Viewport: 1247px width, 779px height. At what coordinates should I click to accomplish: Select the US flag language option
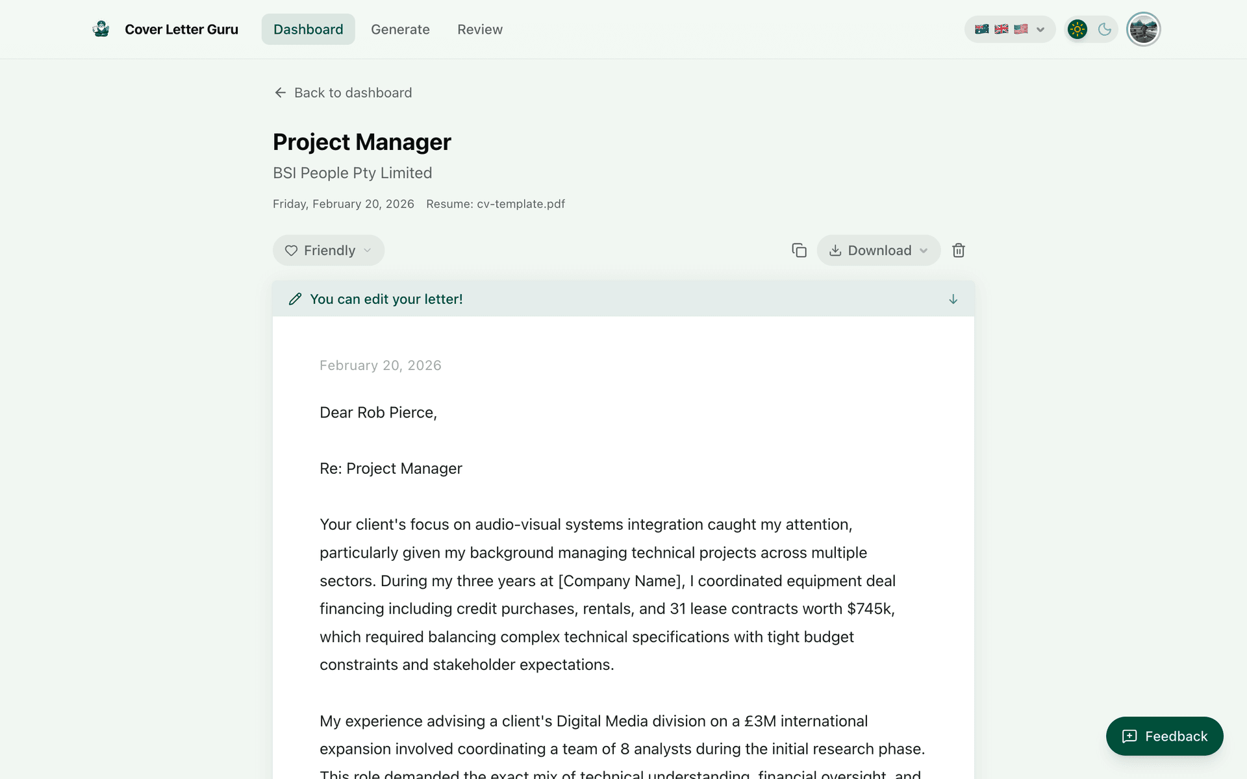click(x=1020, y=29)
